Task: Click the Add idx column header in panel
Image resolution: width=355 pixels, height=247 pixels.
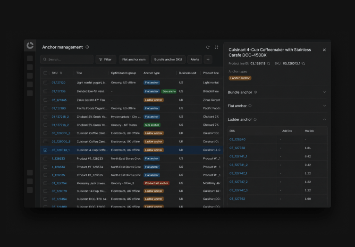Action: 287,131
